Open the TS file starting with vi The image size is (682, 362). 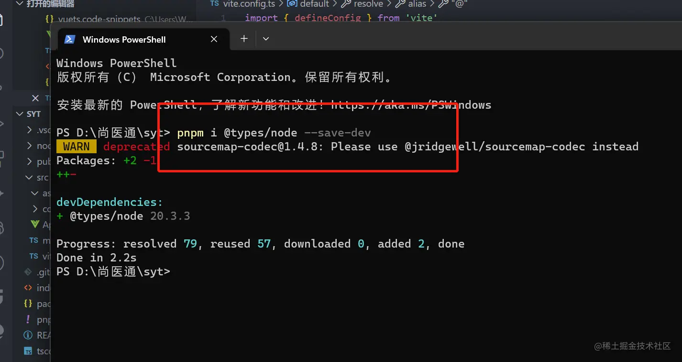pos(46,256)
